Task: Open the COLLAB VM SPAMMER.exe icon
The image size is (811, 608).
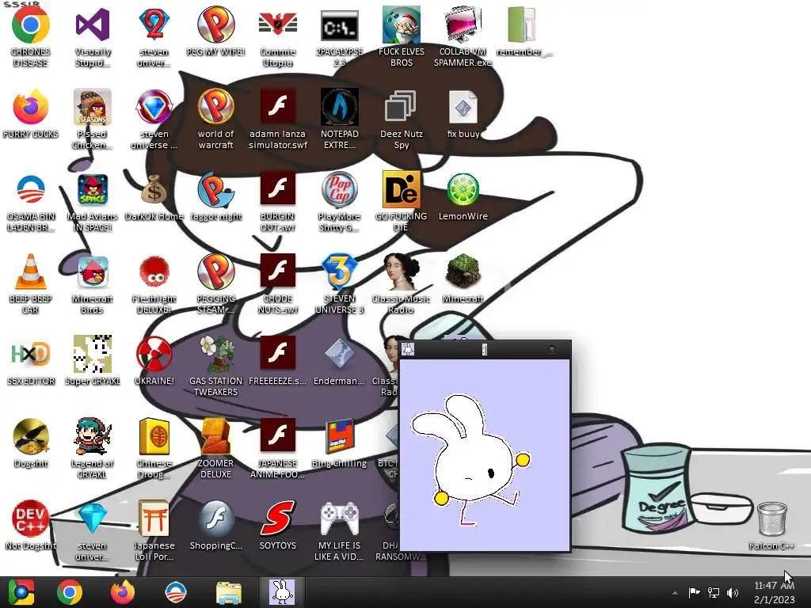Action: pyautogui.click(x=463, y=25)
